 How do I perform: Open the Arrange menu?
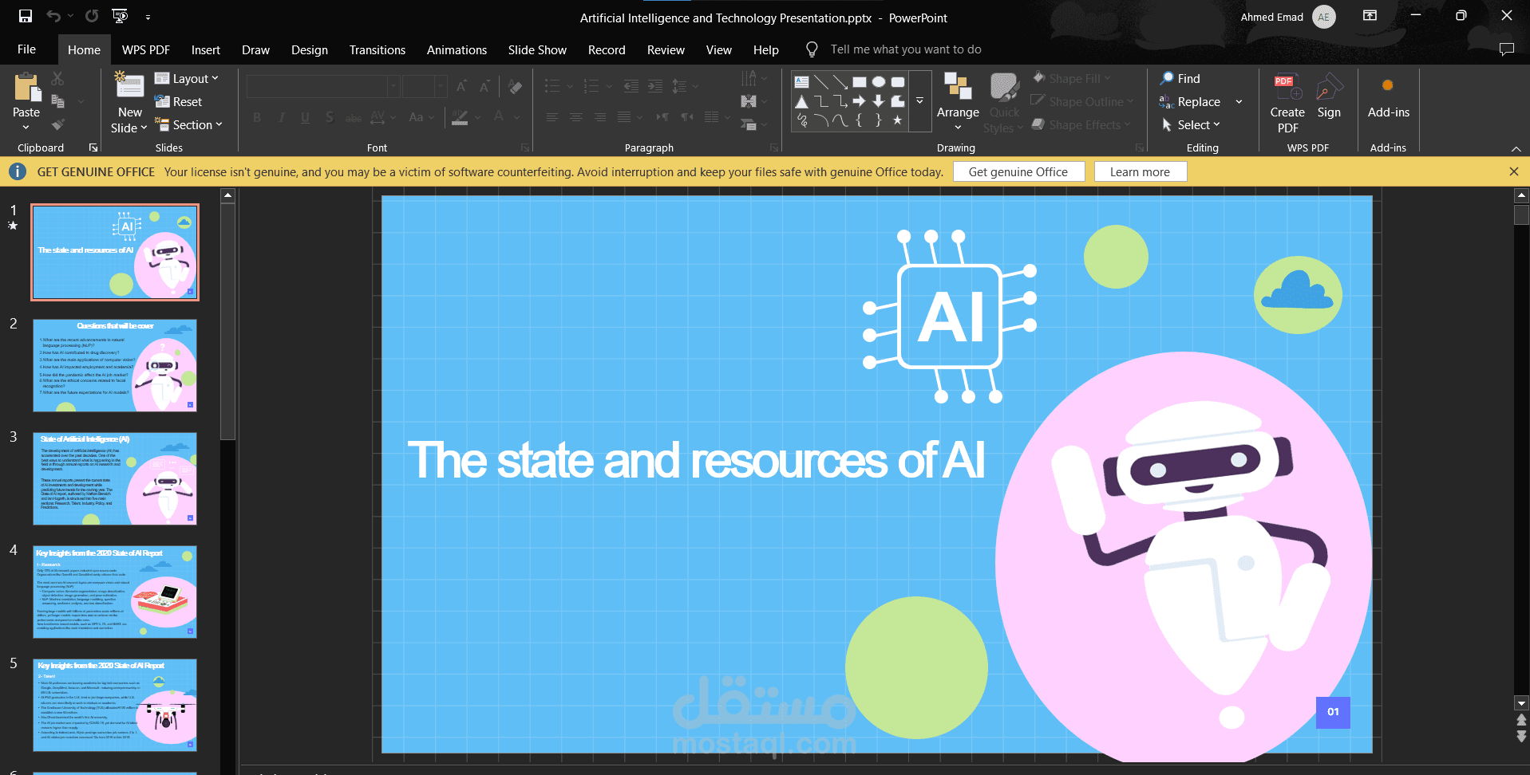click(958, 101)
